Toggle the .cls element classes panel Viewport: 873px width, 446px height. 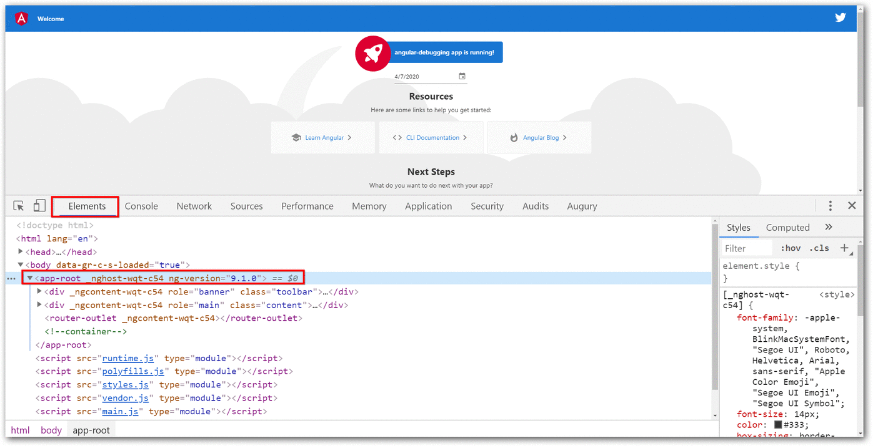[819, 248]
